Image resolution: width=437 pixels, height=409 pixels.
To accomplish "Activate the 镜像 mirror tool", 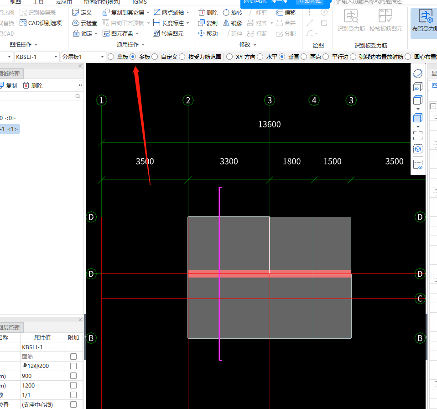I will pyautogui.click(x=233, y=23).
